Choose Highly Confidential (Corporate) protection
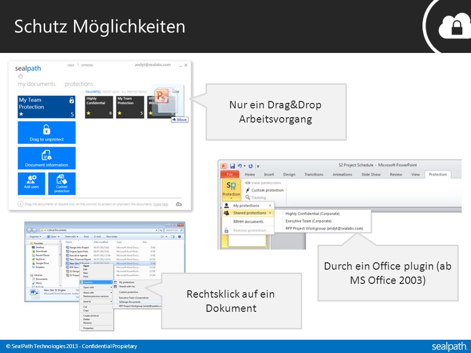This screenshot has height=353, width=471. point(313,214)
